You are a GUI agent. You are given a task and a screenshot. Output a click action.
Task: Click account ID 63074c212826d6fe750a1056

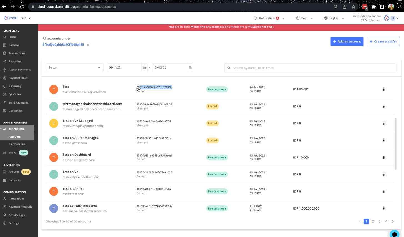(x=154, y=172)
